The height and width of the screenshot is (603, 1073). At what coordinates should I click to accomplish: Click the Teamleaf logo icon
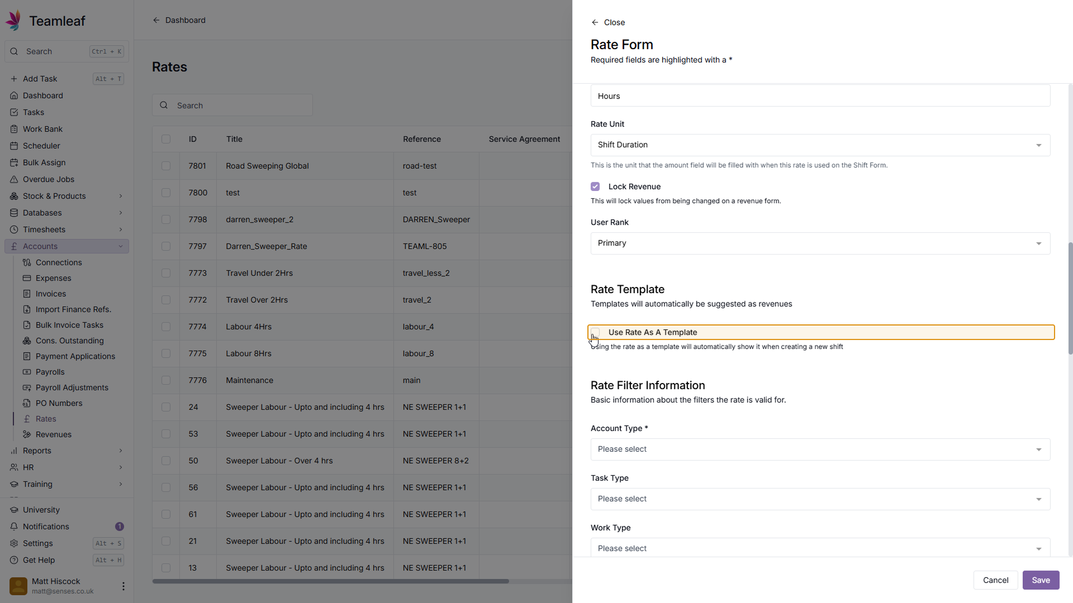(x=14, y=21)
